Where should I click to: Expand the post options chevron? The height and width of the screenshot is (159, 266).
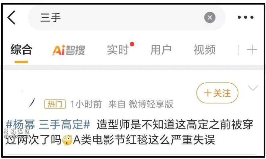[253, 88]
